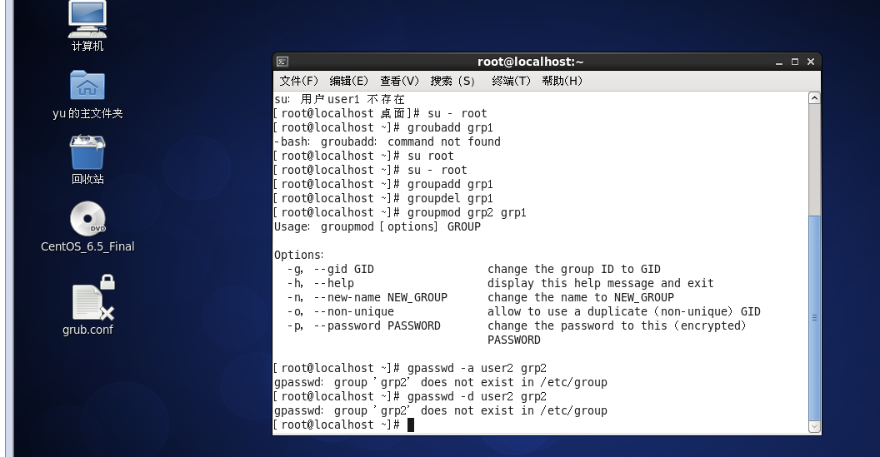Click the terminal scrollbar up arrow

(x=814, y=98)
